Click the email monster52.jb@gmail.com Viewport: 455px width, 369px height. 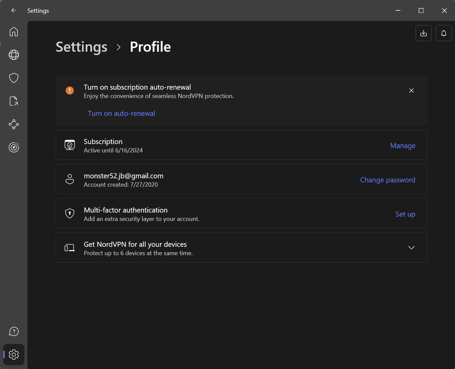tap(124, 176)
